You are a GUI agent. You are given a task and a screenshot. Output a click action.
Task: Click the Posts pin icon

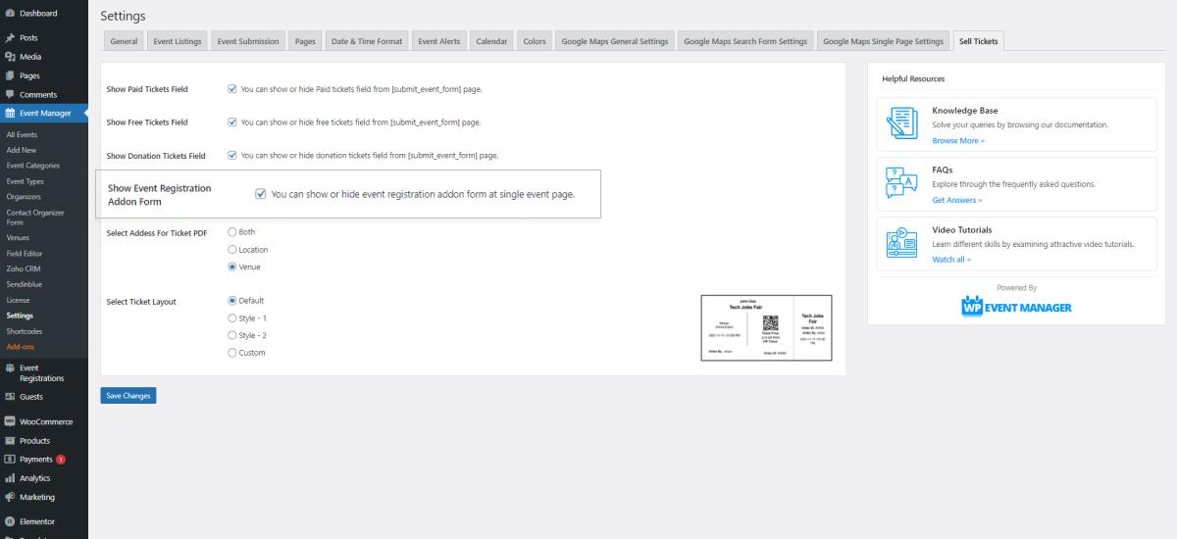click(x=10, y=37)
